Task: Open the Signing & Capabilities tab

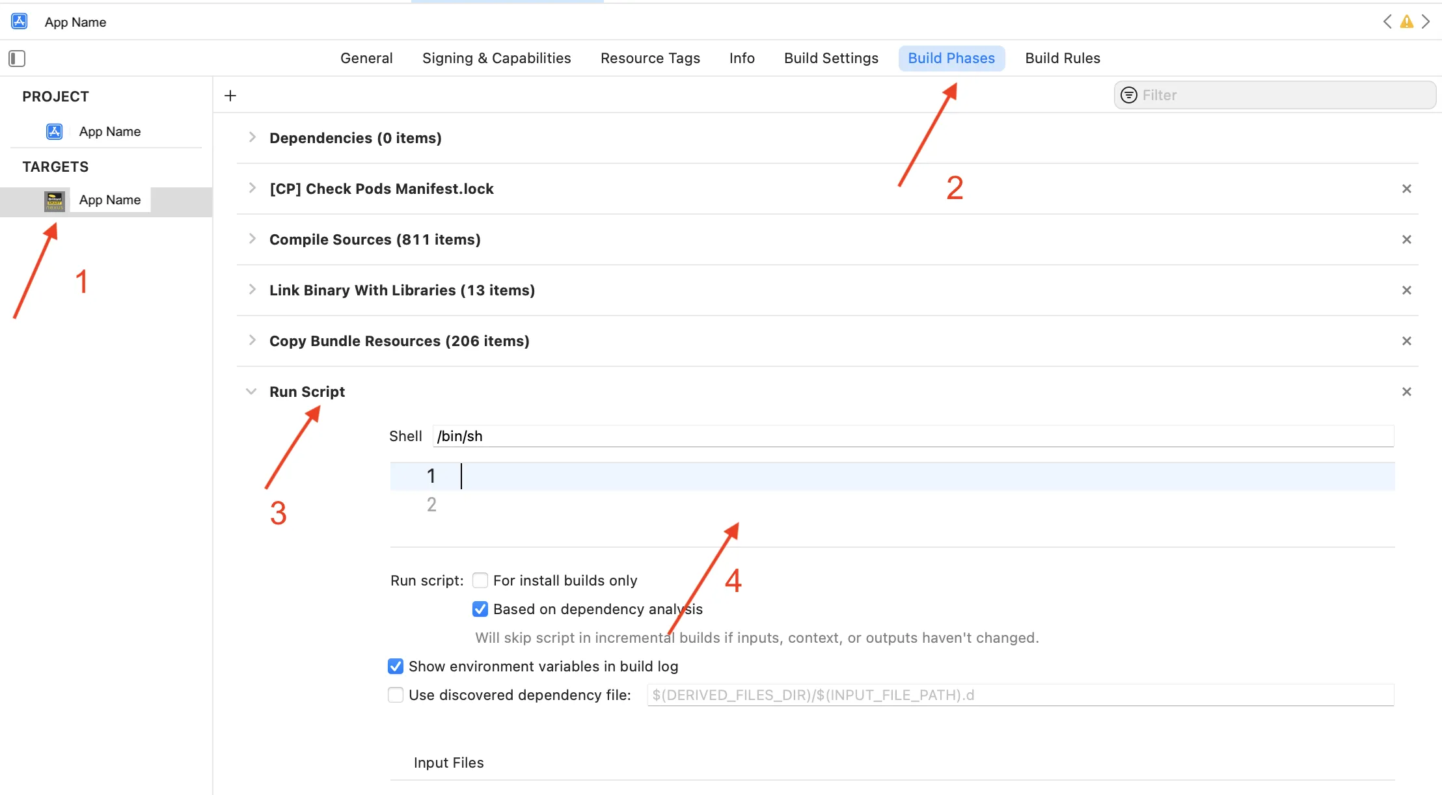Action: tap(497, 58)
